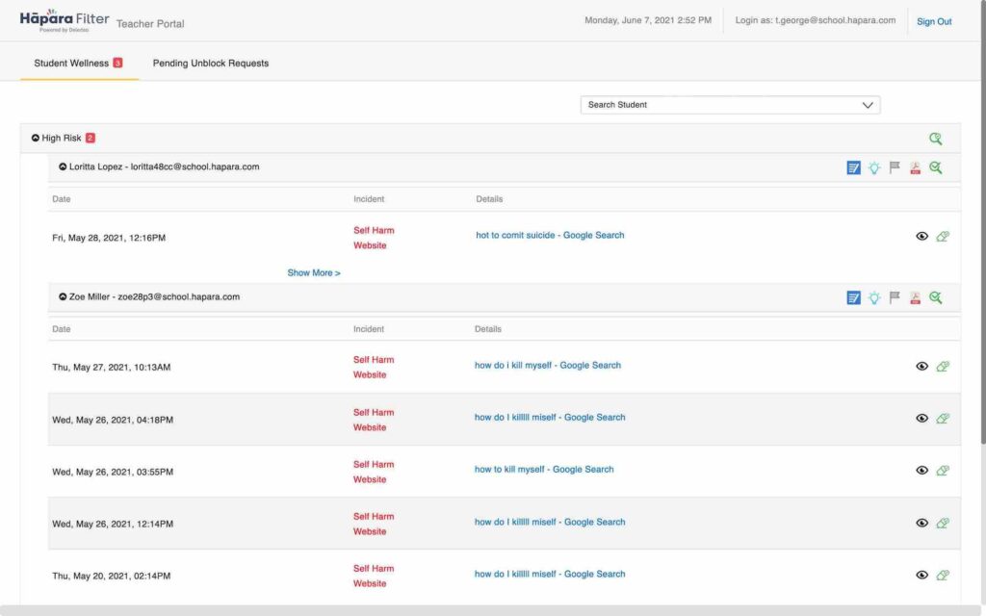Click the eye icon for May 27 10:13AM incident
Viewport: 986px width, 616px height.
[921, 367]
